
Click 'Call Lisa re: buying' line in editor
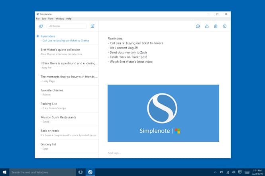point(135,43)
